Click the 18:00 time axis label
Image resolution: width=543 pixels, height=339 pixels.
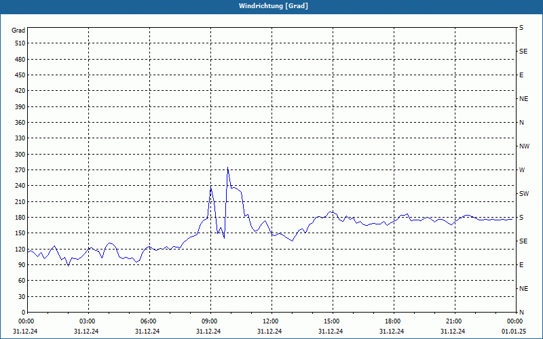click(393, 321)
